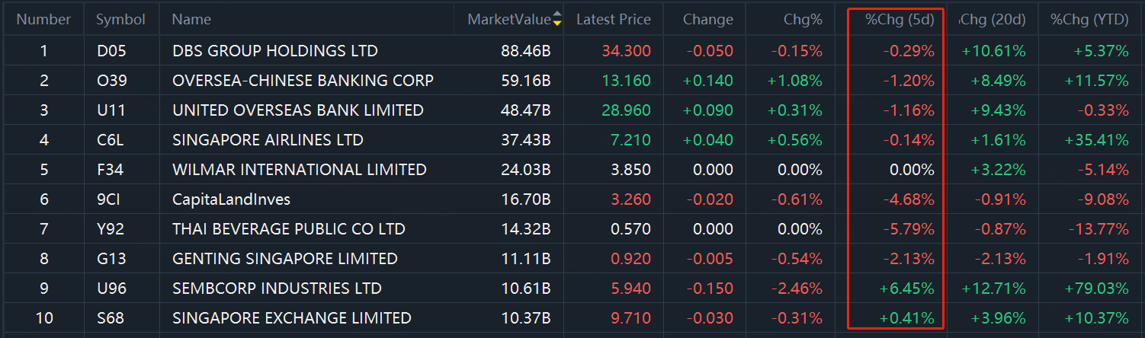Sort by the Chg% column header
This screenshot has height=338, width=1145.
point(803,20)
